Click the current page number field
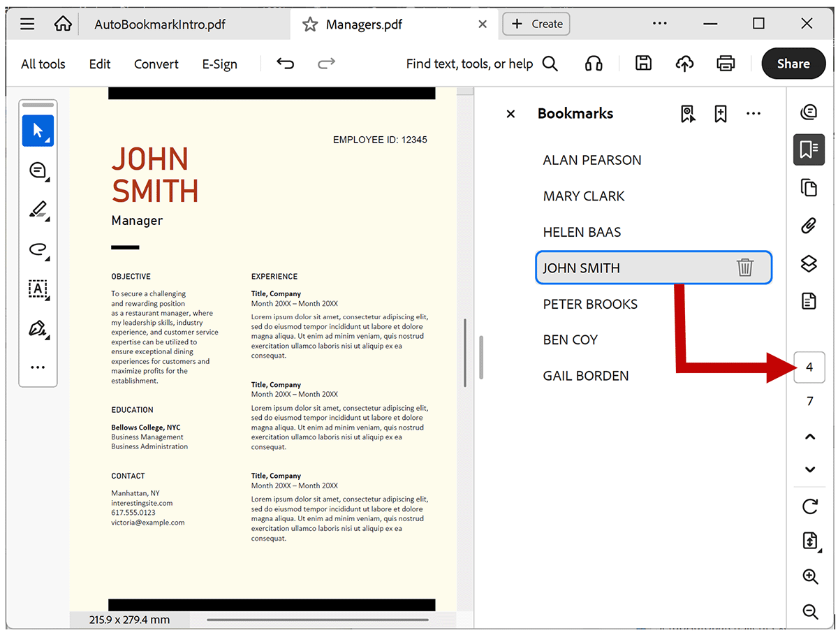 pyautogui.click(x=809, y=367)
